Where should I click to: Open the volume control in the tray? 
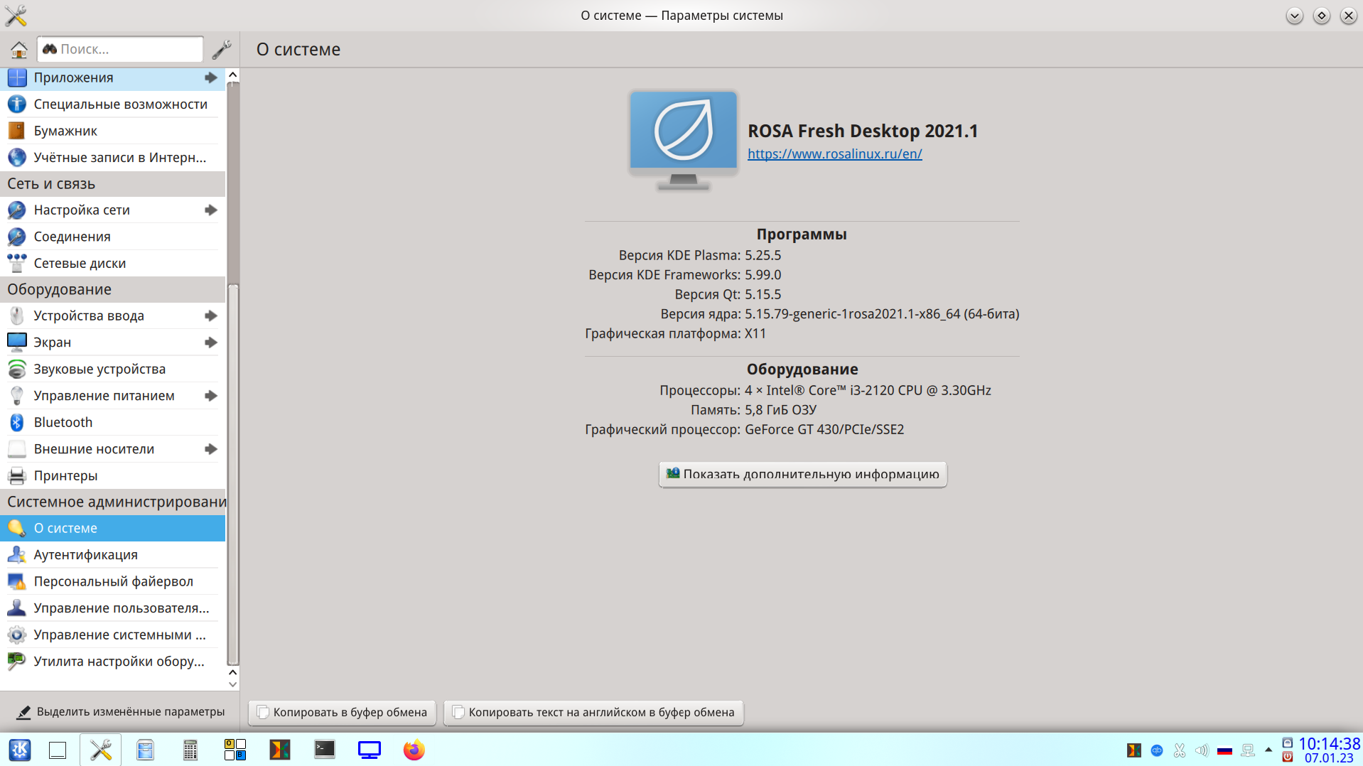point(1202,750)
